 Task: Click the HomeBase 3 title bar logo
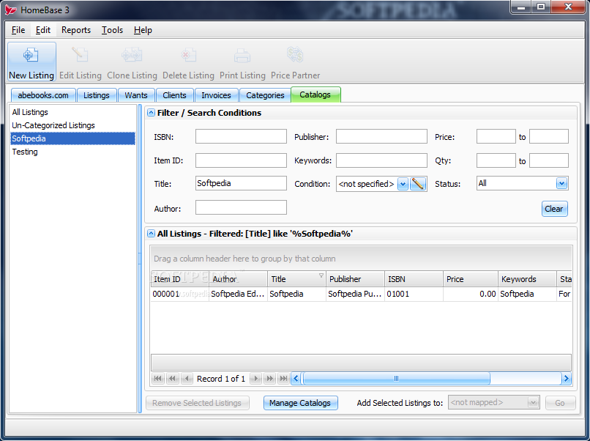click(x=10, y=10)
